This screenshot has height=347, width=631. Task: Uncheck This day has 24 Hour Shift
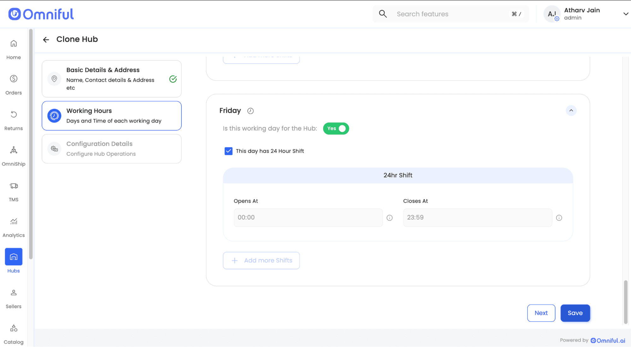tap(229, 151)
